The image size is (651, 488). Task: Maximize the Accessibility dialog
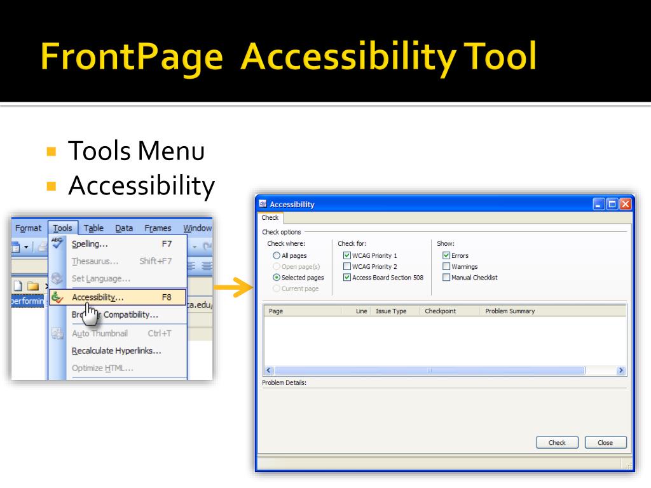click(612, 204)
